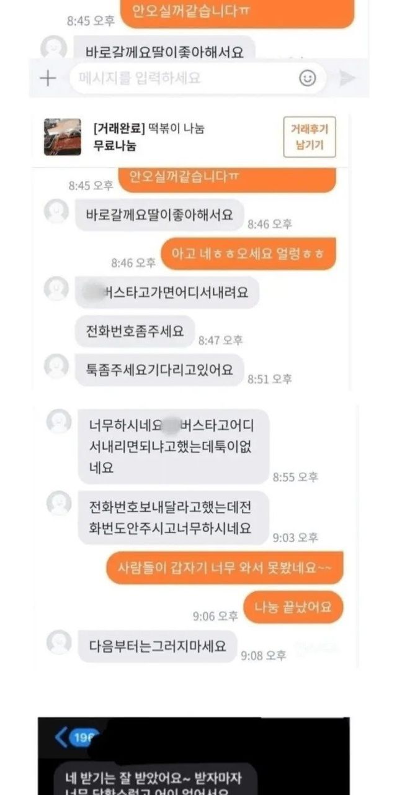Open the emoji smiley picker
This screenshot has height=795, width=397.
pyautogui.click(x=308, y=78)
